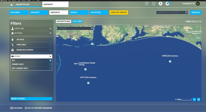Enable the Free Only checkbox
Viewport: 206px width, 112px height.
tap(50, 45)
